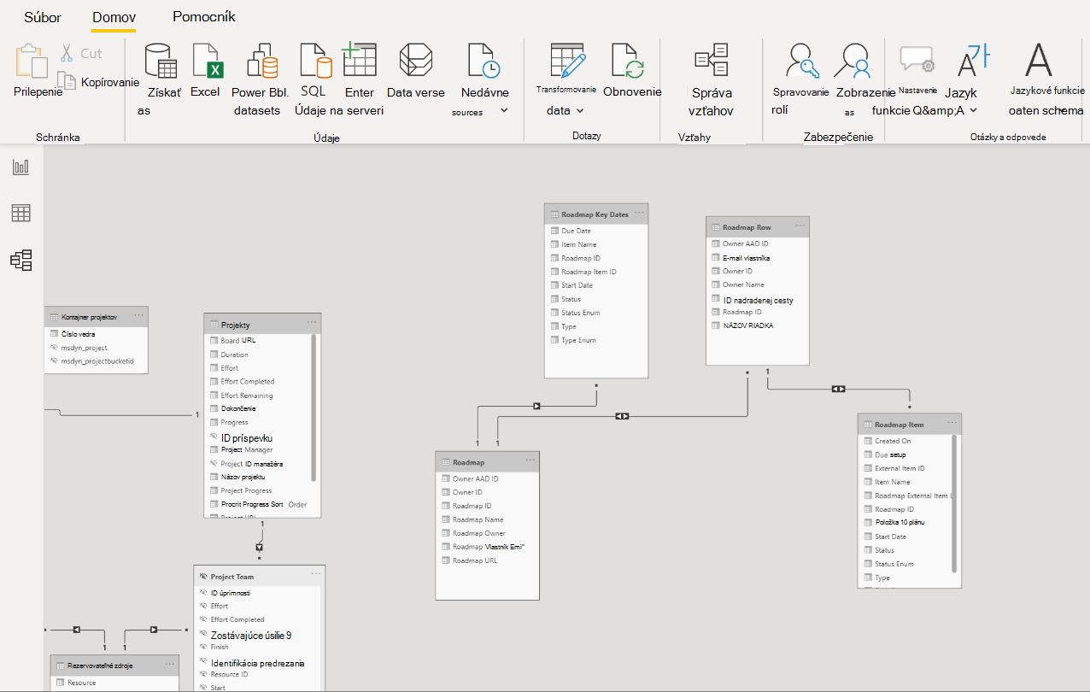1090x692 pixels.
Task: Toggle hidden eye on ID príspevku field
Action: tap(214, 437)
